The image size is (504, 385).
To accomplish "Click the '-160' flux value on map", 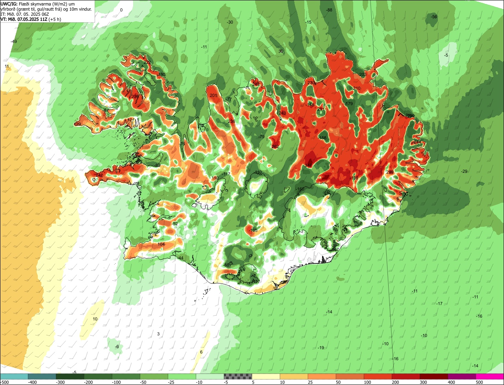I will point(300,189).
